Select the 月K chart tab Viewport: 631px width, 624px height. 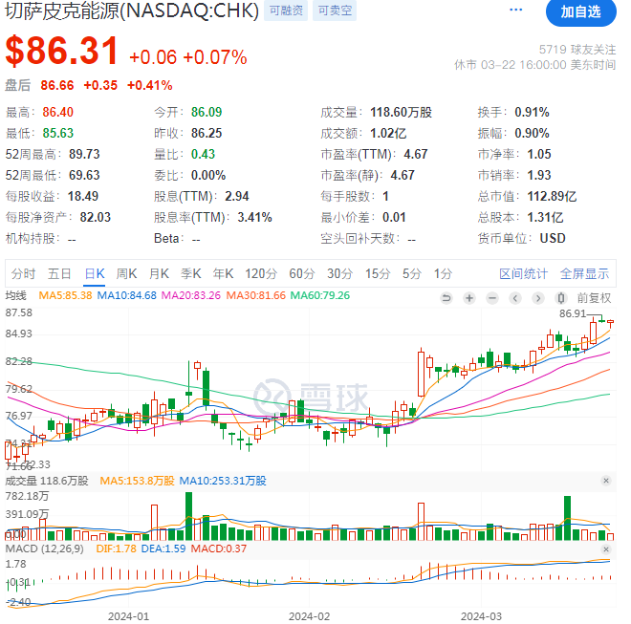coord(159,274)
